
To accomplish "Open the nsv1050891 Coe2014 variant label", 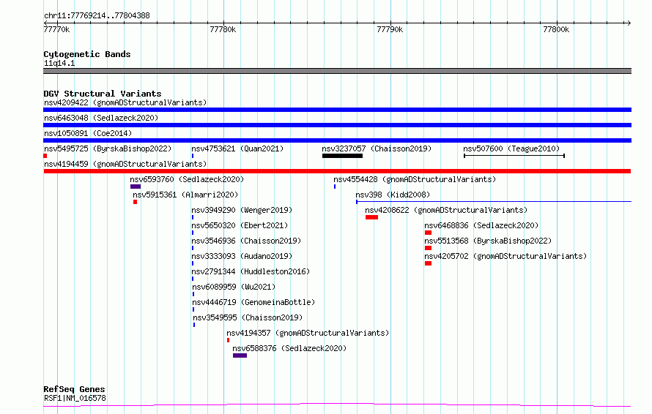I will (x=88, y=133).
